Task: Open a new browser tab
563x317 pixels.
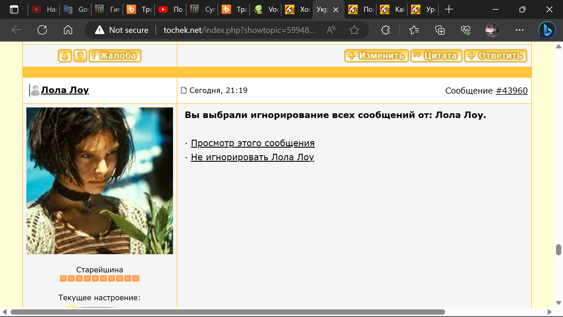Action: 449,9
